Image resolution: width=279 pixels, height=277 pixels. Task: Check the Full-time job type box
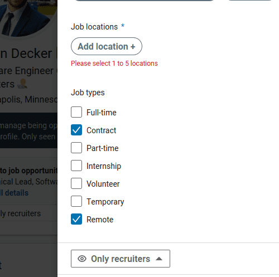pos(76,112)
